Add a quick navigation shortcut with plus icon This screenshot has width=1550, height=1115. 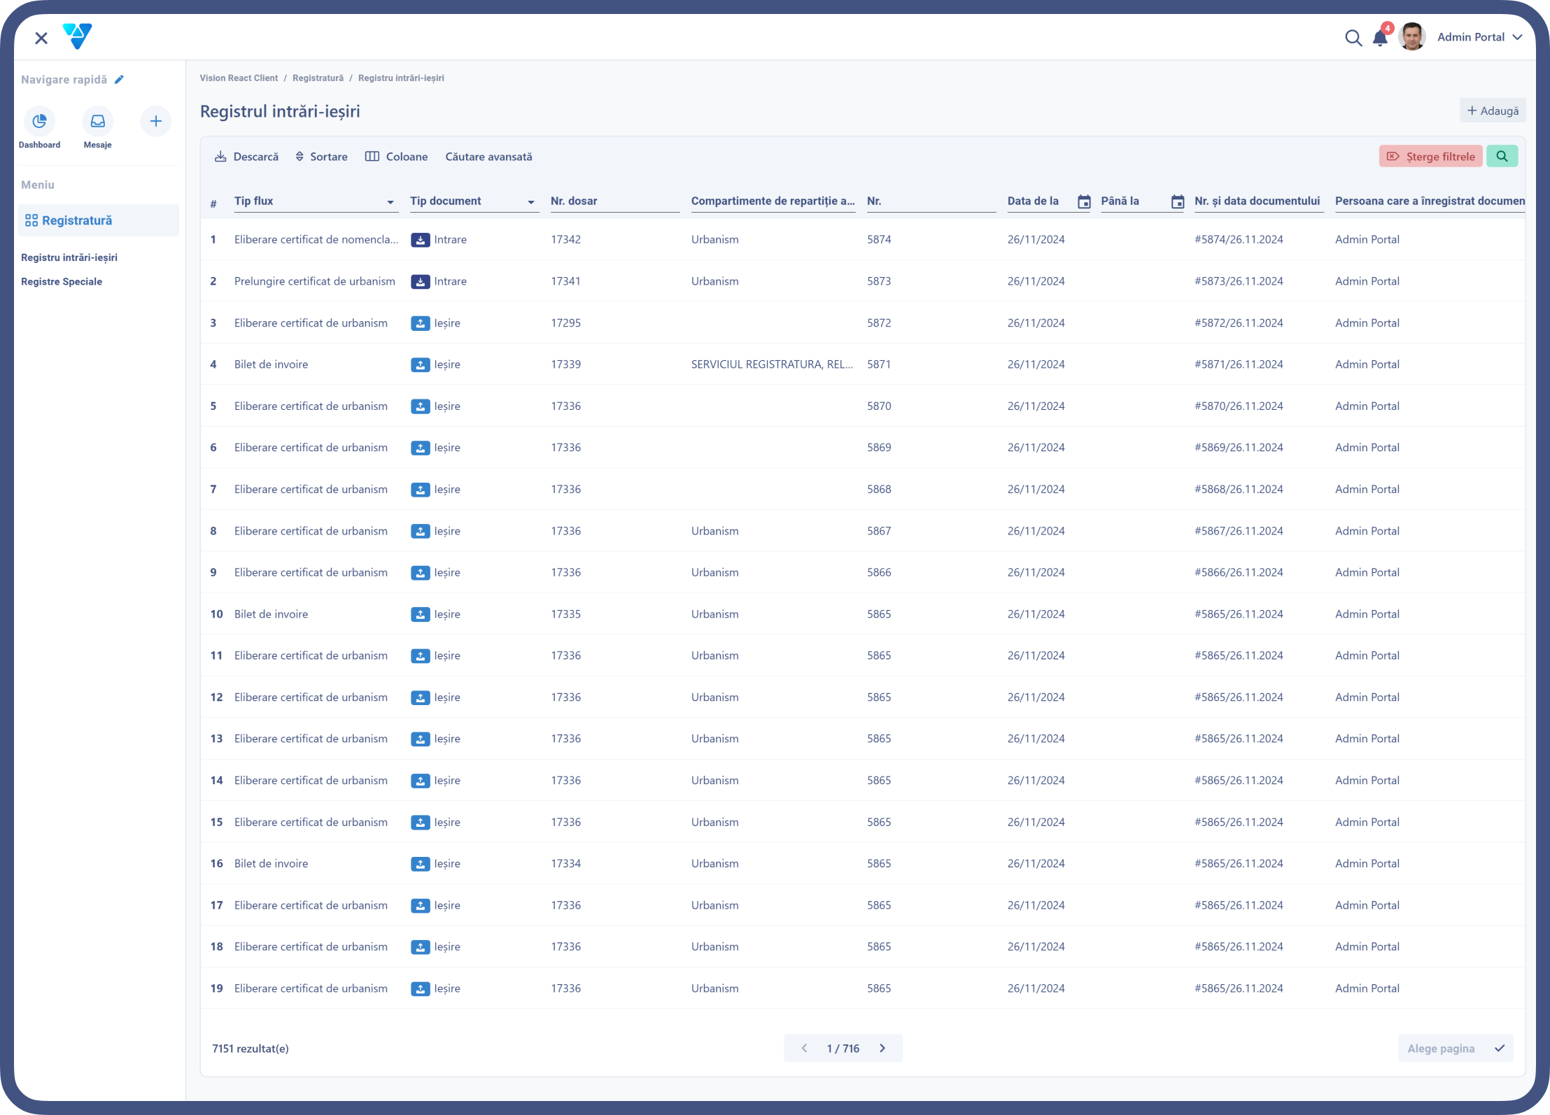click(x=156, y=122)
